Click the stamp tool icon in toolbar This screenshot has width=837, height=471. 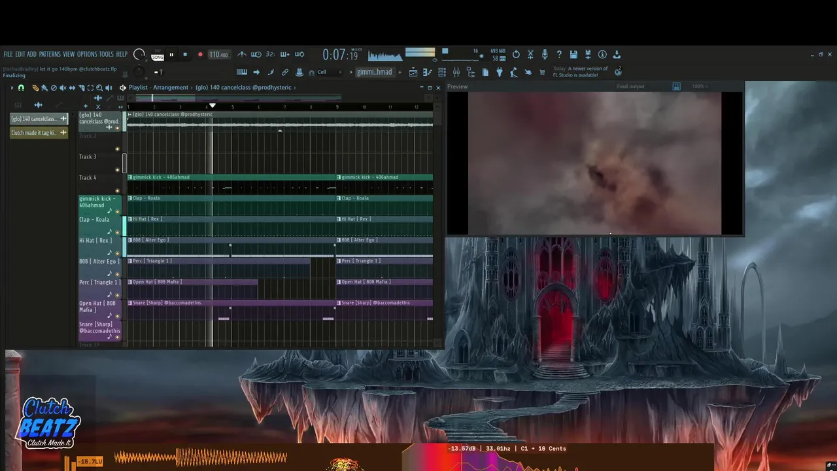pyautogui.click(x=299, y=72)
